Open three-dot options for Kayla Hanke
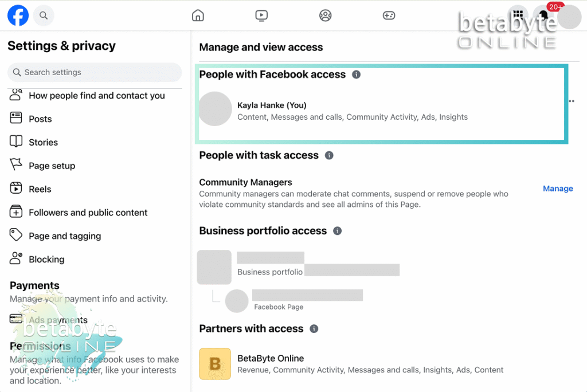587x392 pixels. [x=571, y=101]
